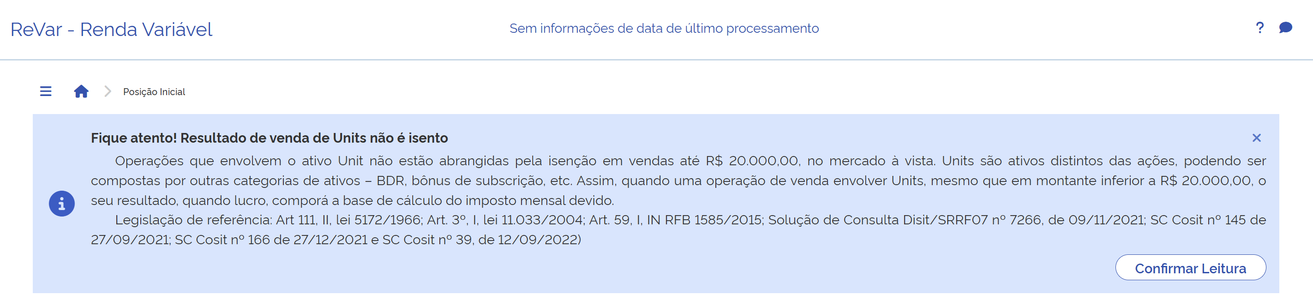The height and width of the screenshot is (301, 1313).
Task: Dismiss the Units alert with X
Action: [1256, 138]
